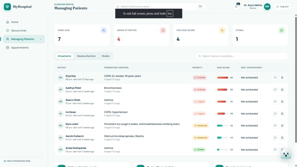Click patient name Aarohi Kulkarni
This screenshot has width=297, height=167.
[75, 136]
